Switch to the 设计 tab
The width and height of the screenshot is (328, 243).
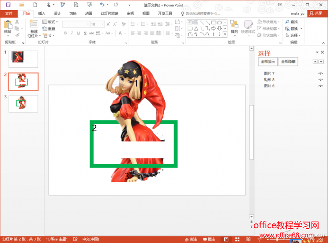pos(57,13)
